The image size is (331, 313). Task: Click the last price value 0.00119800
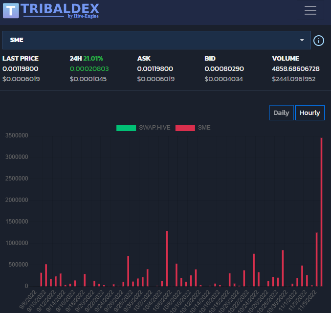(20, 68)
